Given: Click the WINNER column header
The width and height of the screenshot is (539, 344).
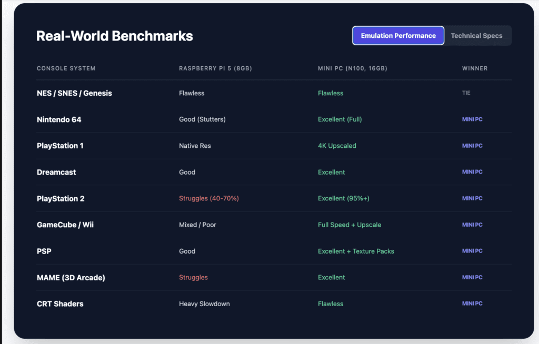Looking at the screenshot, I should pyautogui.click(x=475, y=68).
